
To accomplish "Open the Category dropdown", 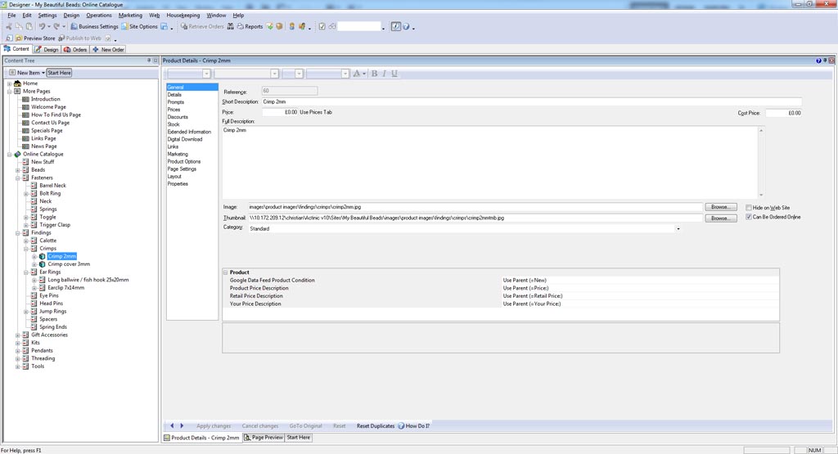I will point(678,229).
